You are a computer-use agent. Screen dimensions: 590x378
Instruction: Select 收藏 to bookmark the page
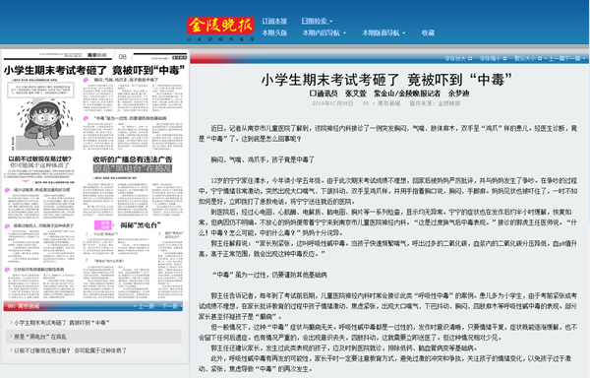tap(428, 32)
